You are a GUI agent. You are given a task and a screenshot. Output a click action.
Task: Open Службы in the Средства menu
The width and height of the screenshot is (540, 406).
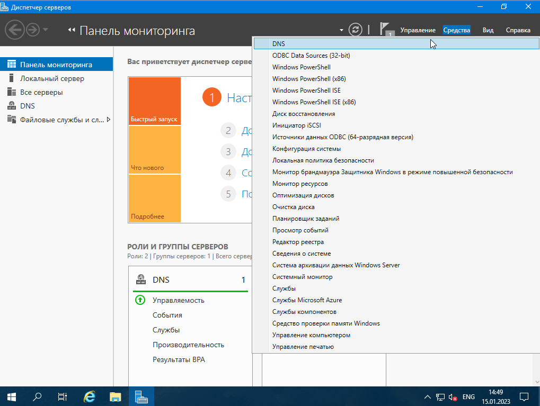click(x=396, y=288)
